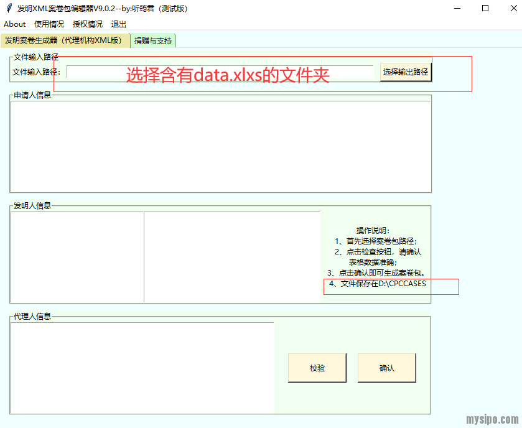This screenshot has width=522, height=428.
Task: Open the About menu
Action: click(14, 24)
